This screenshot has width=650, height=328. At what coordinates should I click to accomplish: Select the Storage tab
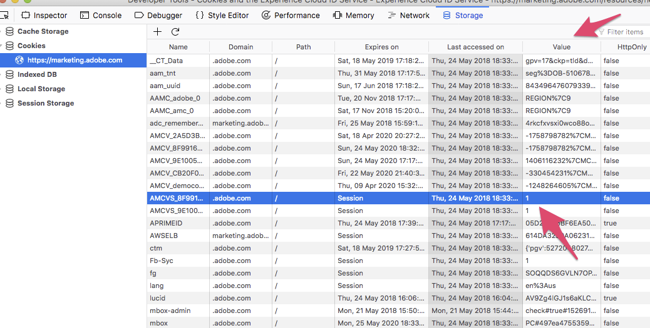coord(463,15)
